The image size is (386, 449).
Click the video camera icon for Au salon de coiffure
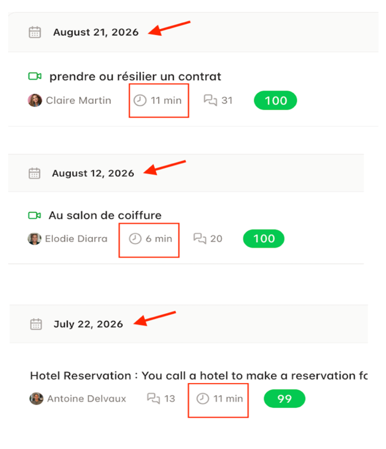[34, 215]
